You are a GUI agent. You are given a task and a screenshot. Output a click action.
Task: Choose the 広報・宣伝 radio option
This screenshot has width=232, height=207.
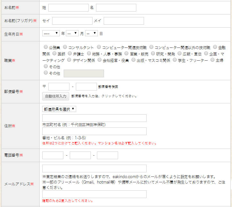coord(180,53)
